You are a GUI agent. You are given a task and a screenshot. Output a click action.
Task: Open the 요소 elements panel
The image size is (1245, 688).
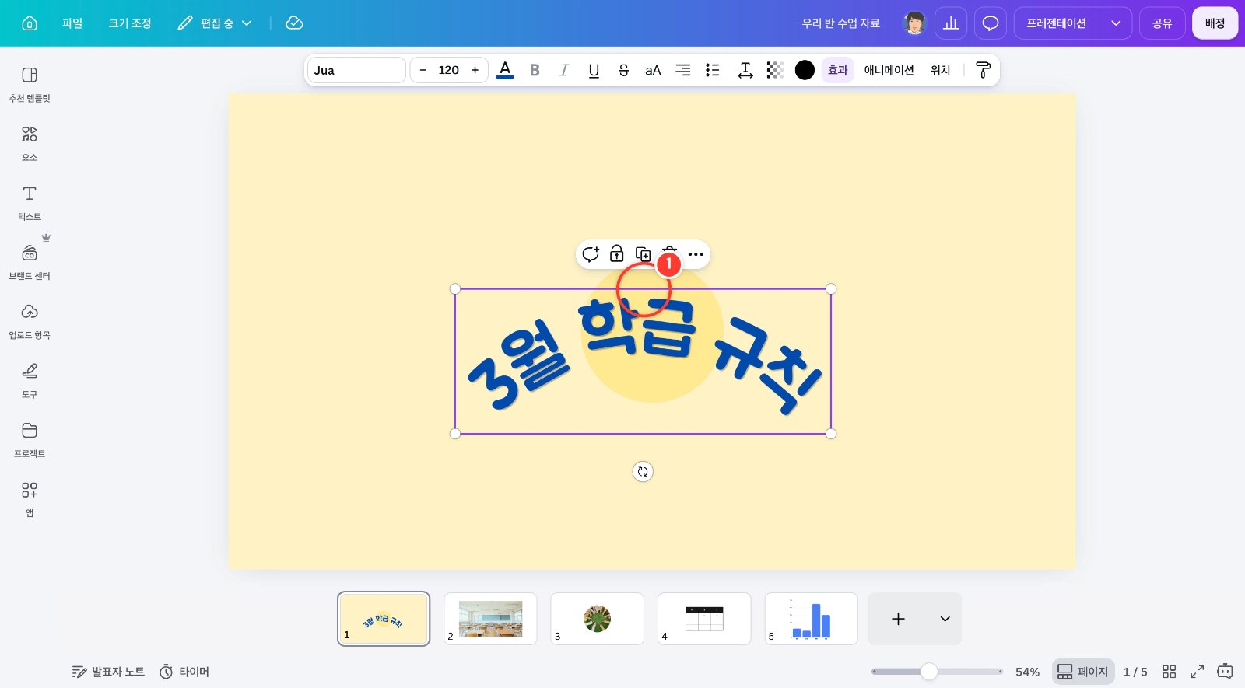tap(30, 144)
